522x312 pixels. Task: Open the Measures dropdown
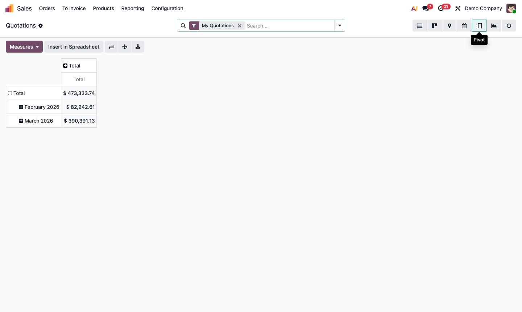[24, 46]
